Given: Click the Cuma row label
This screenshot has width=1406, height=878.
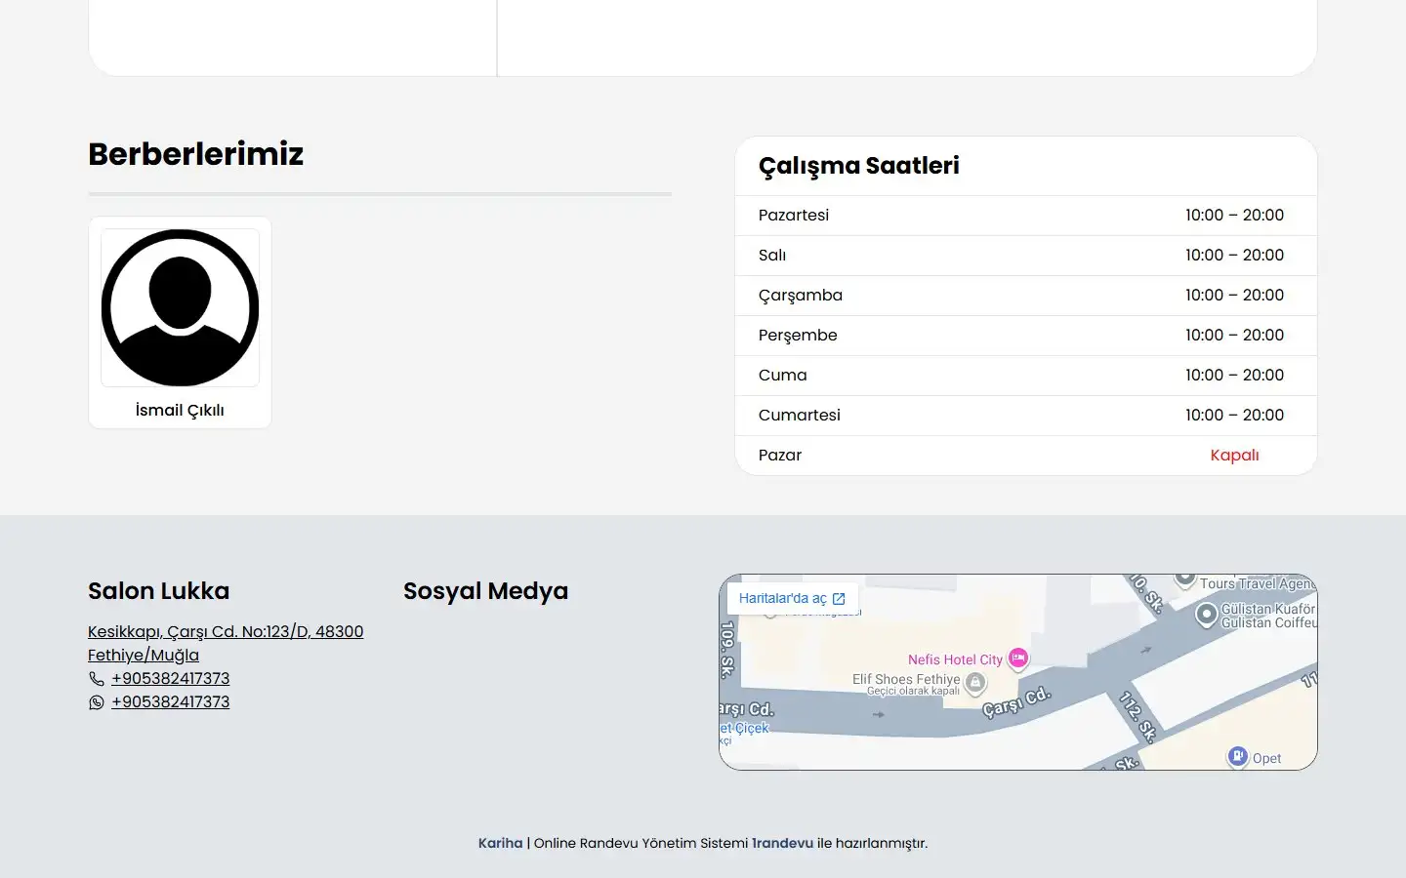Looking at the screenshot, I should (x=783, y=375).
